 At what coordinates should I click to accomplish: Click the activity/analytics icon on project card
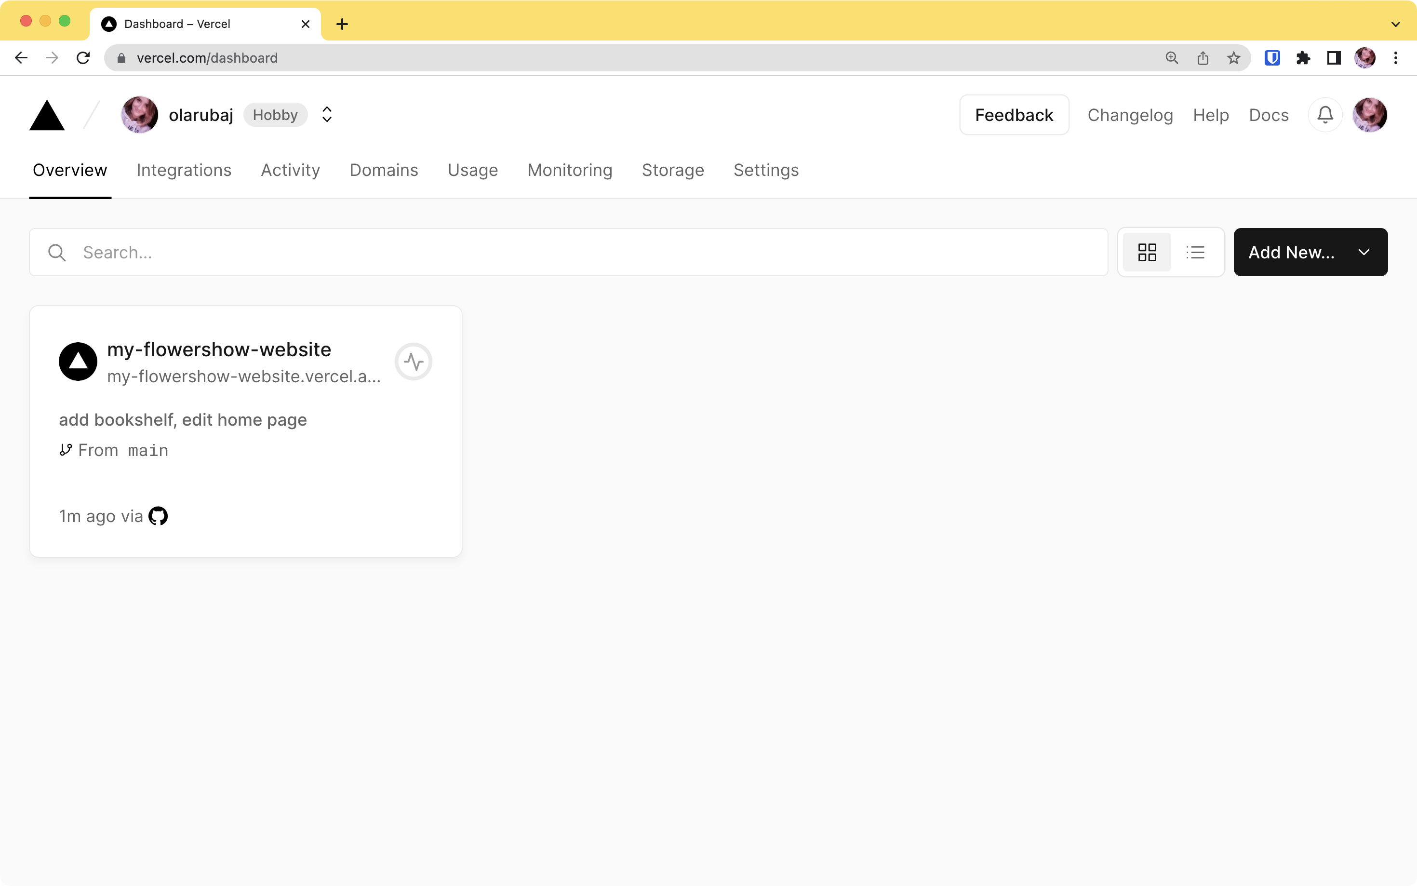pos(414,362)
